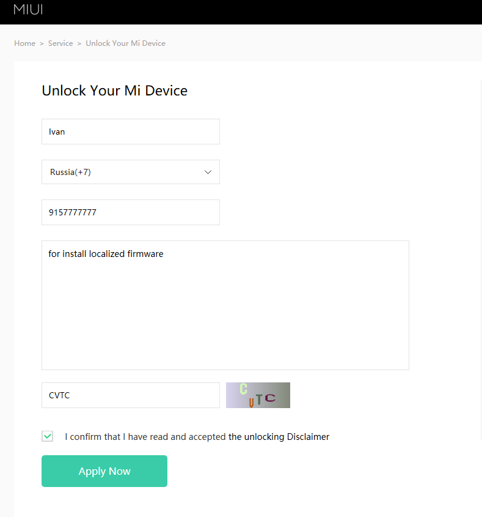
Task: Open the Russia(+7) country code dropdown
Action: click(x=130, y=172)
